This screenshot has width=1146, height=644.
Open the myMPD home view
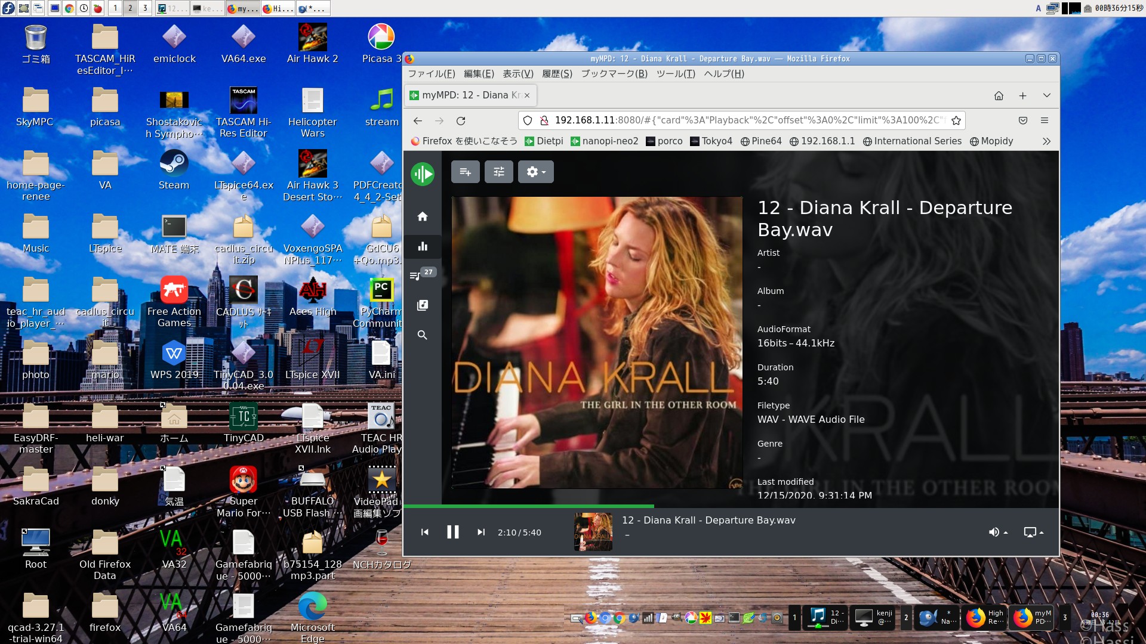[x=423, y=216]
